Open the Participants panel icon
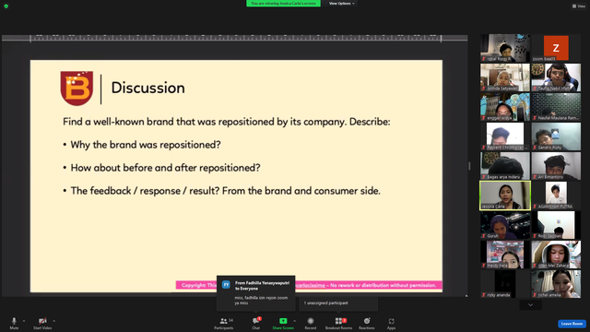The width and height of the screenshot is (590, 332). pos(224,321)
